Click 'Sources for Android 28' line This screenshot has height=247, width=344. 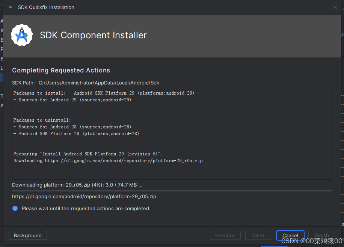72,127
